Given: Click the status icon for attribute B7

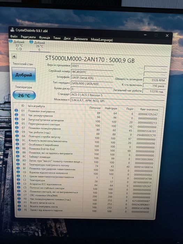Looking at the screenshot, I should [17, 144].
